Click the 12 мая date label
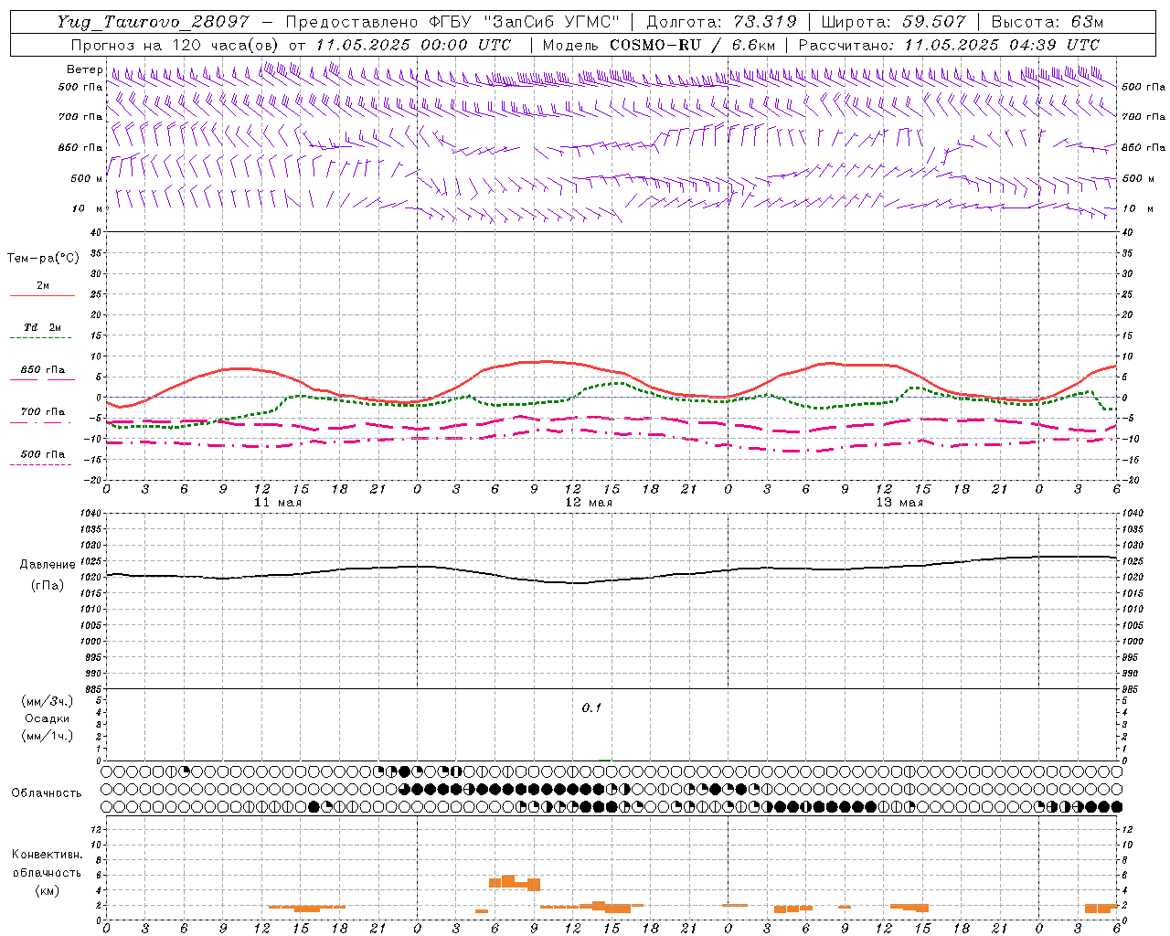This screenshot has height=936, width=1170. click(588, 503)
